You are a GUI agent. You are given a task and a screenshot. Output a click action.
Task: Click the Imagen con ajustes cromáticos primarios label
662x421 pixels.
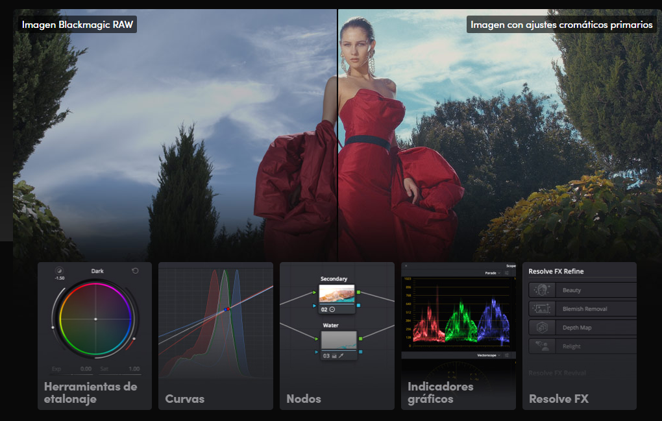[561, 25]
